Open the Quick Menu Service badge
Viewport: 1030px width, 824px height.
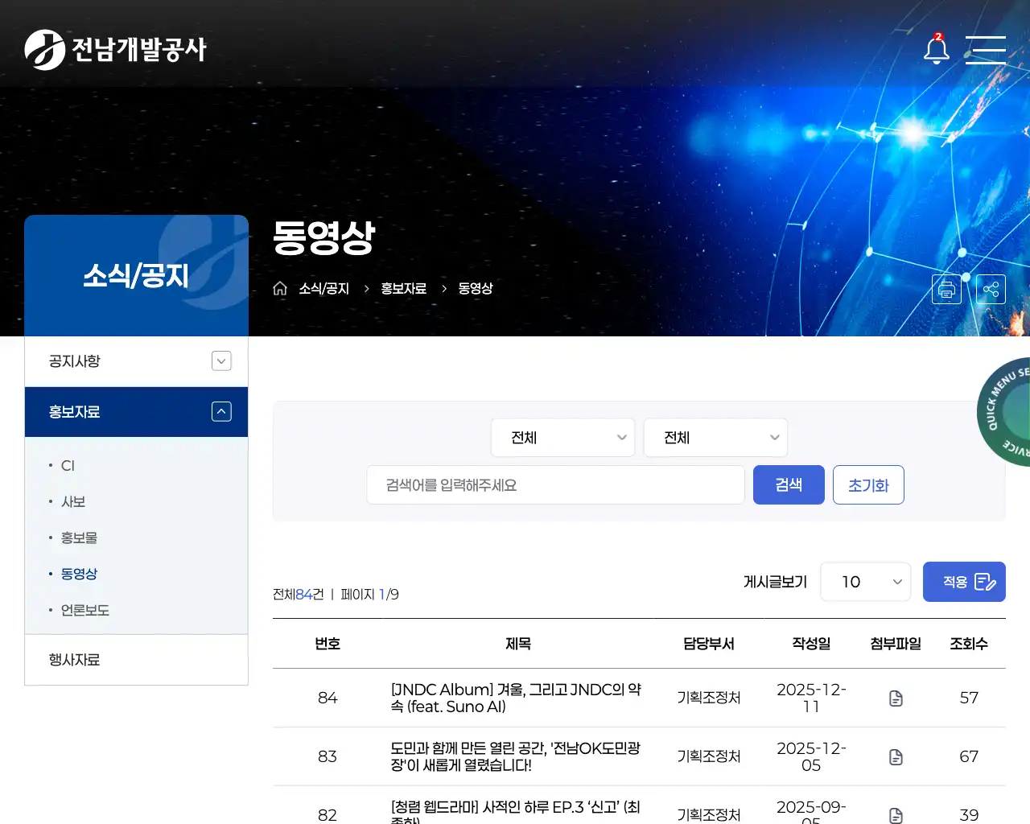tap(1004, 410)
